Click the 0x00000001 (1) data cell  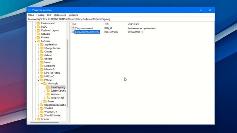136,32
